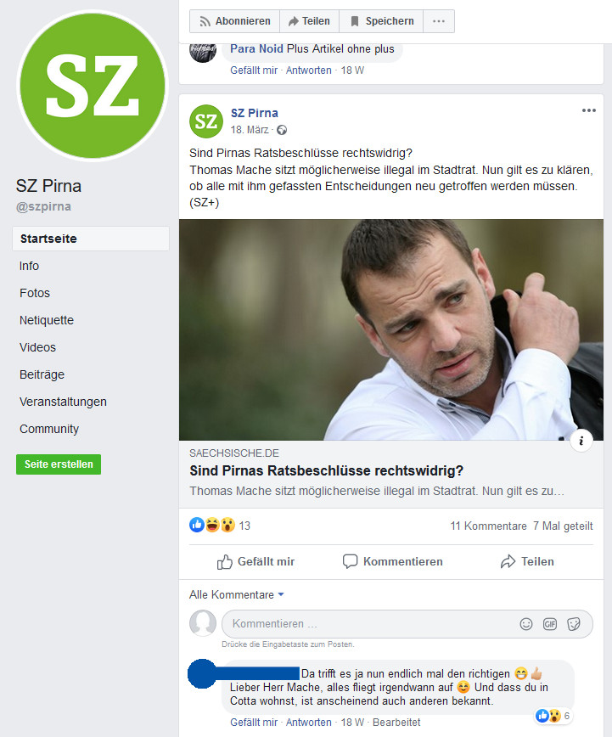The image size is (612, 737).
Task: Expand the Alle Kommentare sort dropdown
Action: tap(237, 594)
